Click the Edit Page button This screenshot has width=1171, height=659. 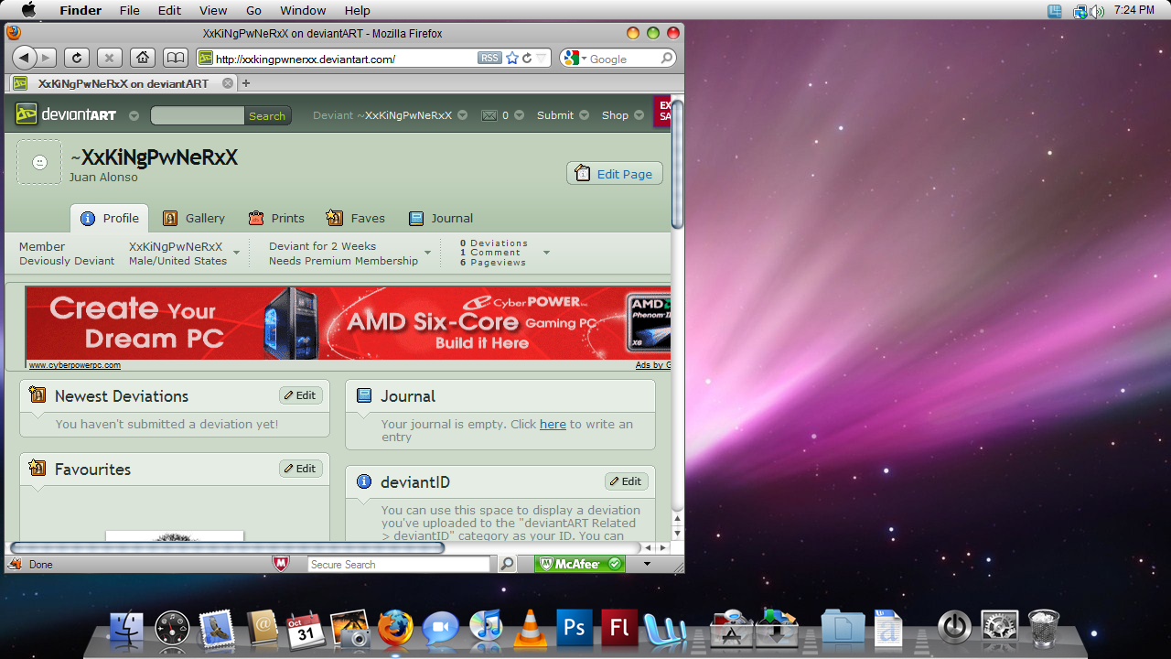[614, 173]
